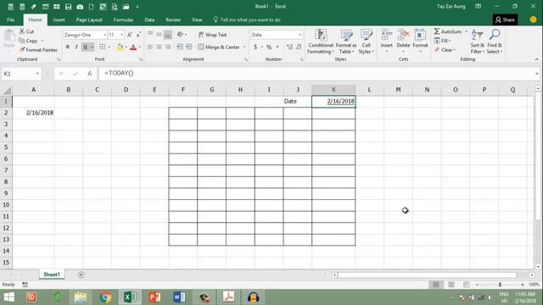543x305 pixels.
Task: Click the Save icon in quick access toolbar
Action: [x=68, y=7]
